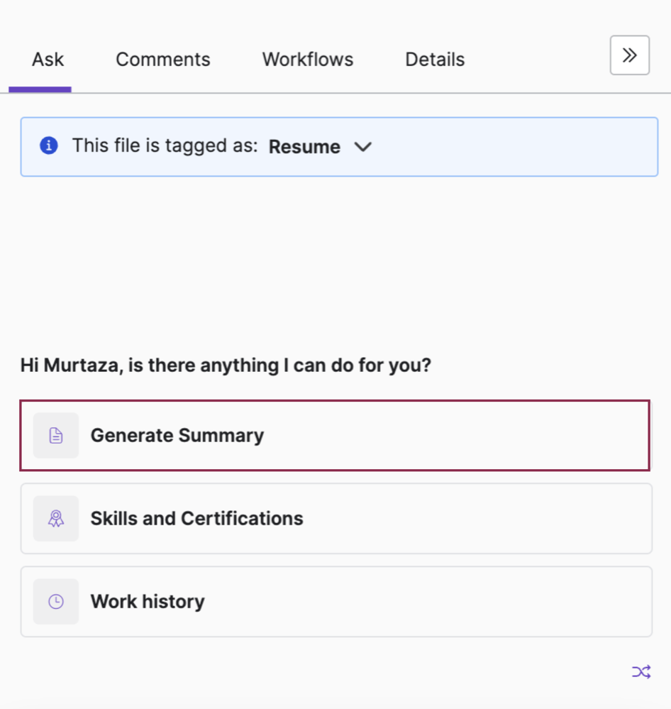Click the document icon beside Generate Summary

click(55, 435)
